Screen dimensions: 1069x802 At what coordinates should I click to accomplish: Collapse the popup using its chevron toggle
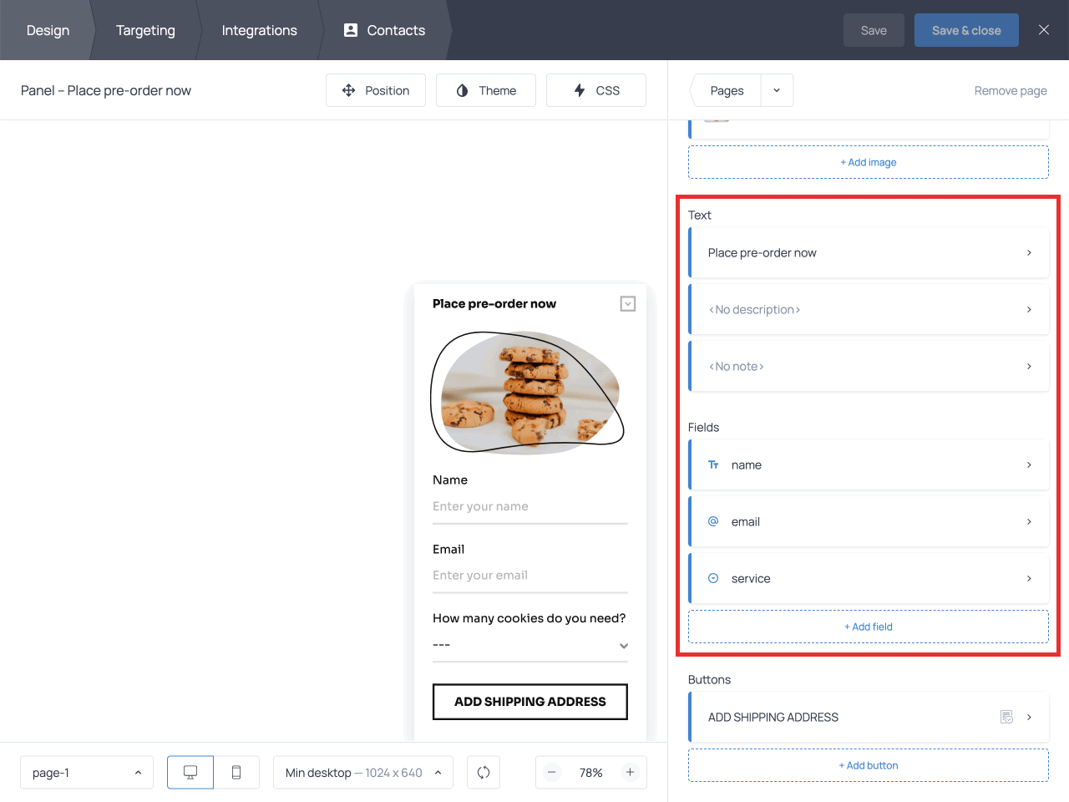click(627, 303)
